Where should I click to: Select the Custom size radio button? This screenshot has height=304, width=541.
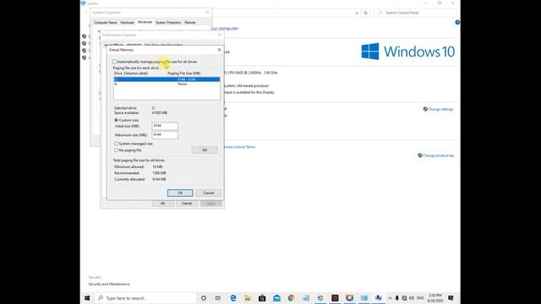click(x=117, y=120)
